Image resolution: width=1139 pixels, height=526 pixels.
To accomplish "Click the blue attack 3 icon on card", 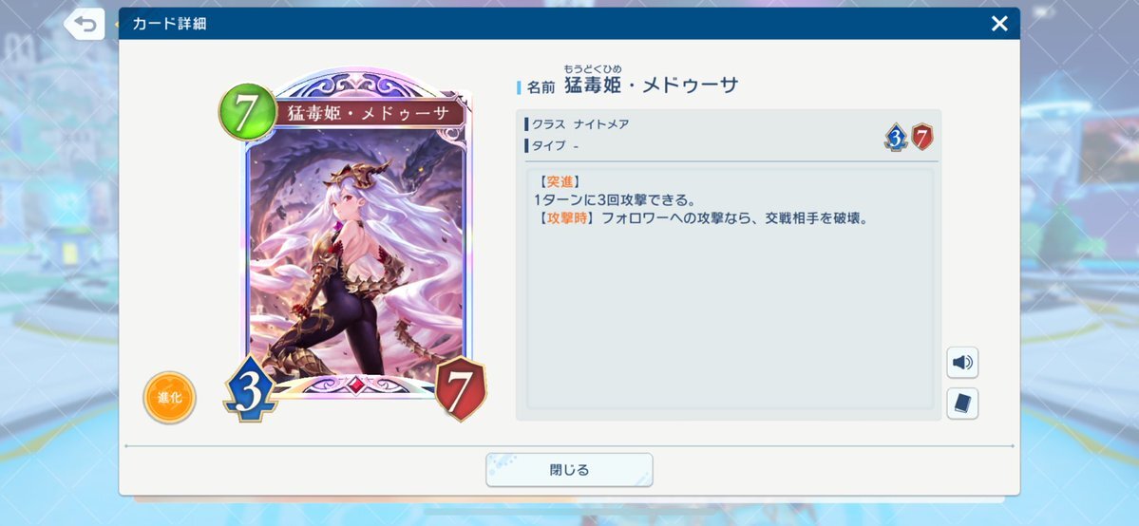I will point(249,388).
